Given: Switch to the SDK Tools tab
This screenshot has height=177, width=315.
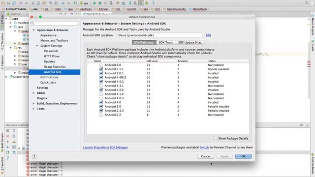Looking at the screenshot, I should click(x=166, y=43).
